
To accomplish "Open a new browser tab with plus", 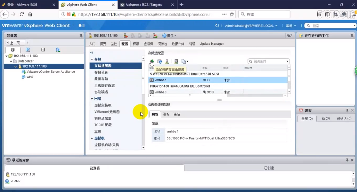I will 181,5.
